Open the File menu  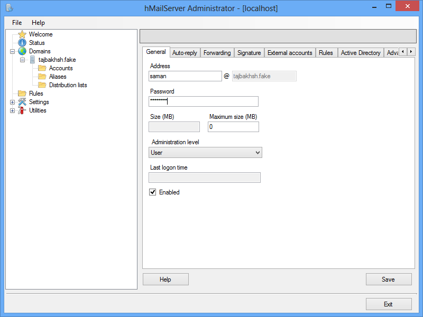(x=17, y=23)
